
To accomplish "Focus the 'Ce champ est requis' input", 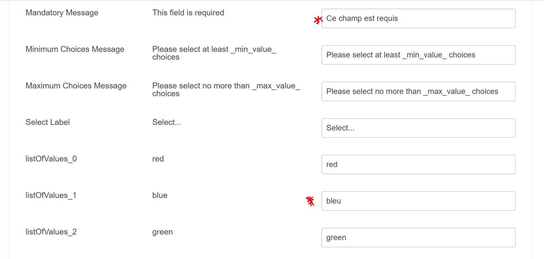I will 418,18.
